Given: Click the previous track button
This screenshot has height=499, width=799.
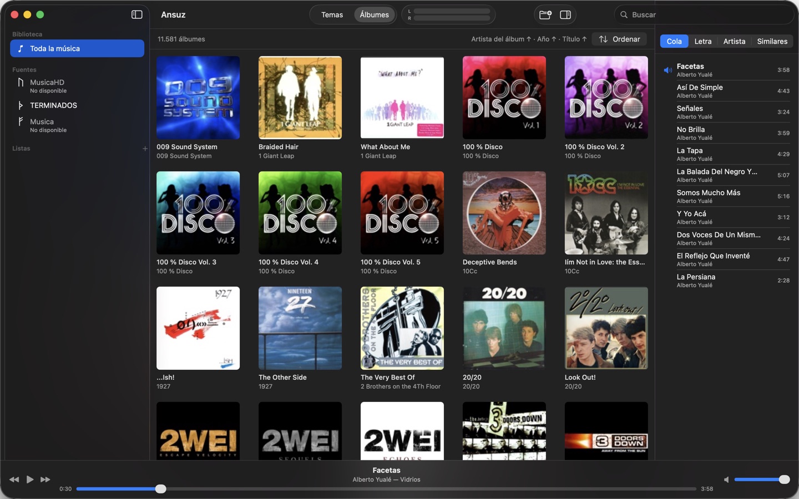Looking at the screenshot, I should (x=14, y=479).
